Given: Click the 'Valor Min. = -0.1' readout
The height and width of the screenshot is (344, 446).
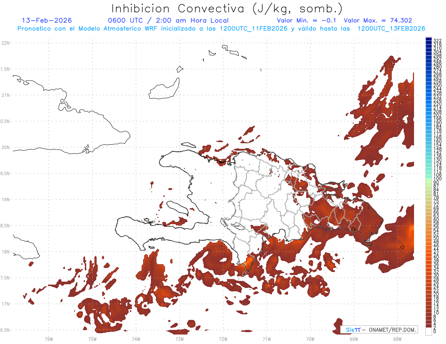Looking at the screenshot, I should (x=306, y=20).
